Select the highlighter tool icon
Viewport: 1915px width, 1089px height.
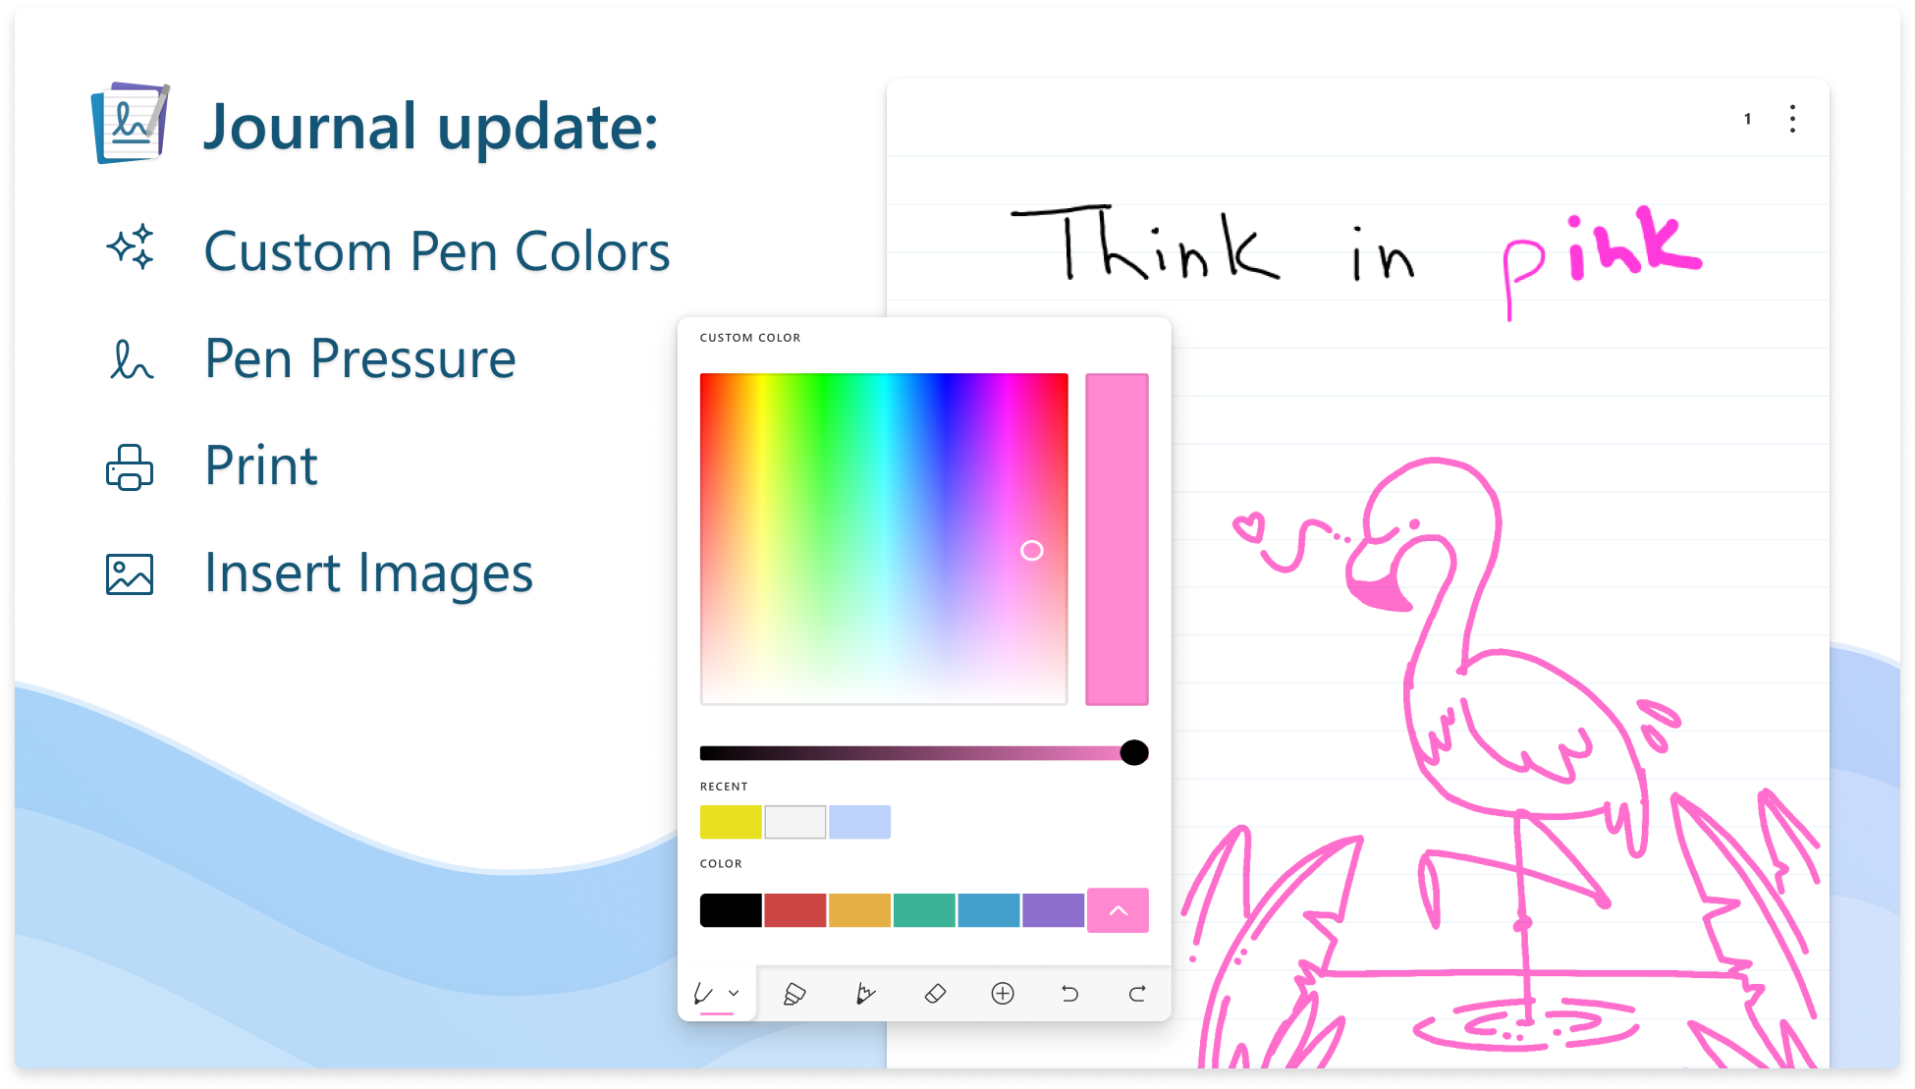(795, 993)
